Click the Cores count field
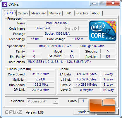The height and width of the screenshot is (118, 122). pyautogui.click(x=83, y=101)
